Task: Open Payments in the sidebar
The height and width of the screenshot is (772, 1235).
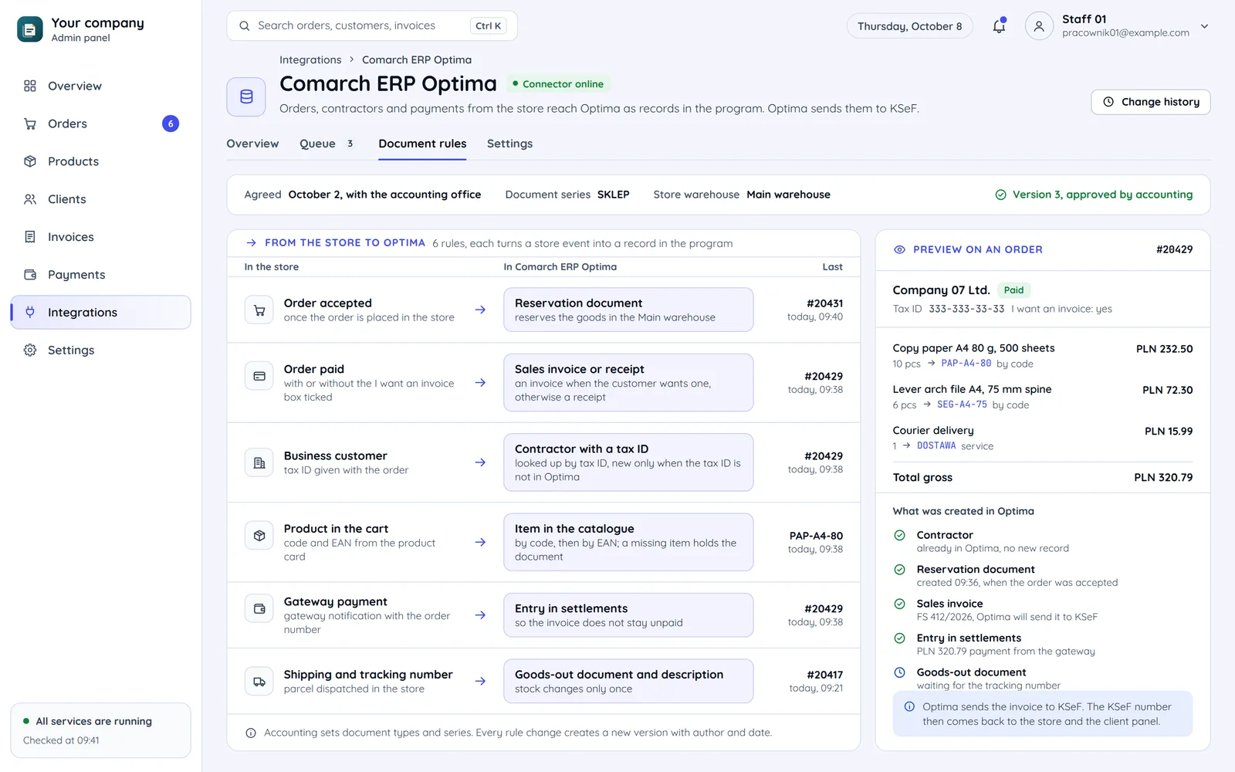Action: (x=100, y=275)
